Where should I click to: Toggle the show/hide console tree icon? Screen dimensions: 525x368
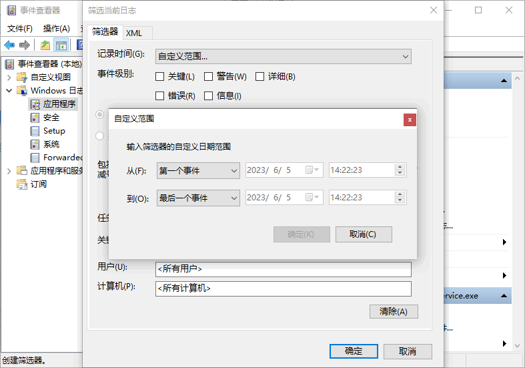[x=61, y=45]
